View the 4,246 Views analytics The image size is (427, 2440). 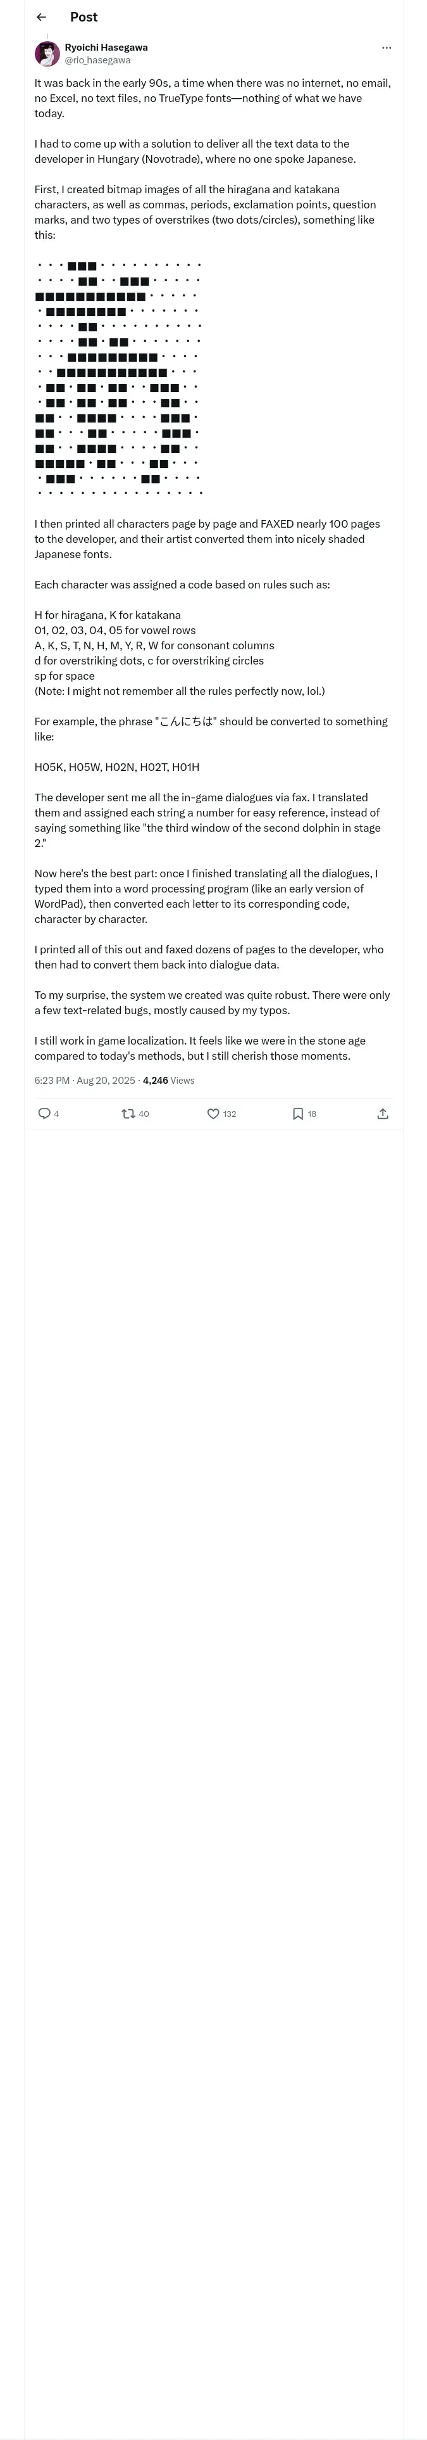pyautogui.click(x=168, y=1081)
